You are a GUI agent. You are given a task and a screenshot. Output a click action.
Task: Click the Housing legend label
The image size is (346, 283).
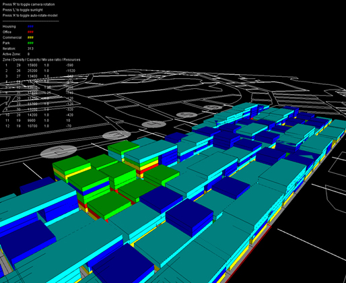click(9, 26)
